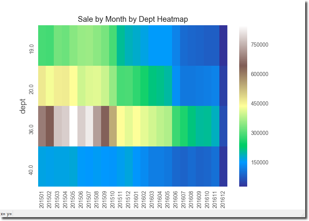Click the 150000 colorbar tick label

259,162
